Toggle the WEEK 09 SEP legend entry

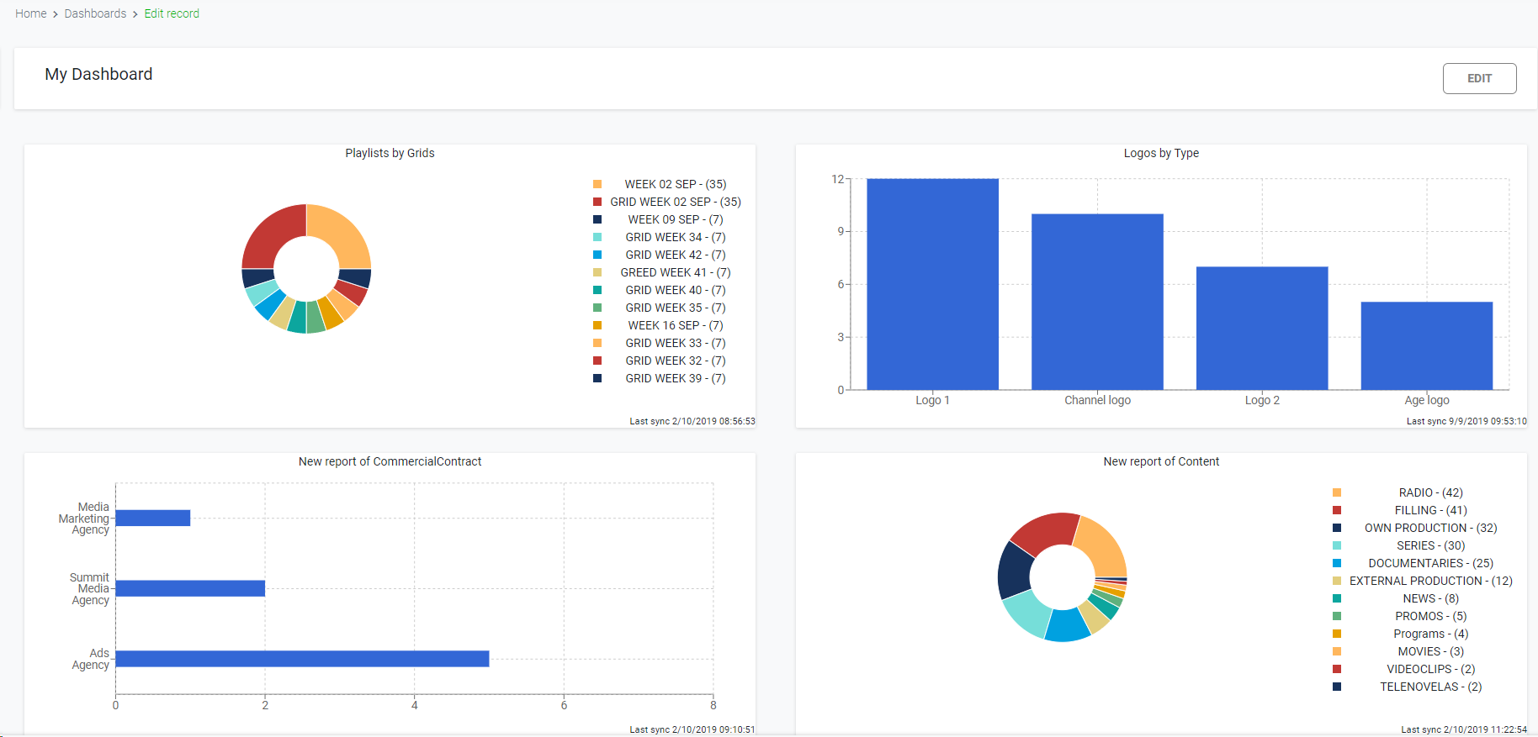[675, 219]
